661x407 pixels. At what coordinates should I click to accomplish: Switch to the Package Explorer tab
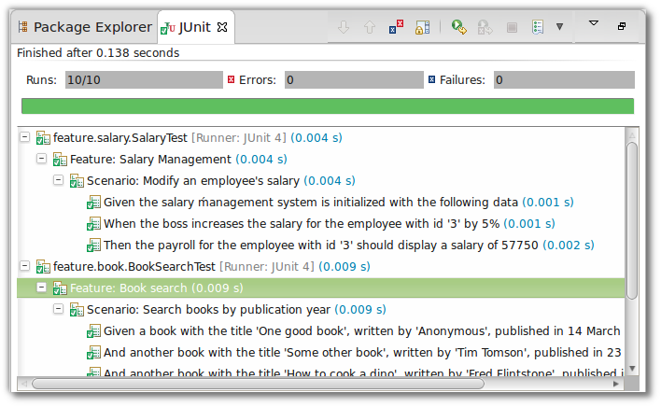tap(86, 27)
